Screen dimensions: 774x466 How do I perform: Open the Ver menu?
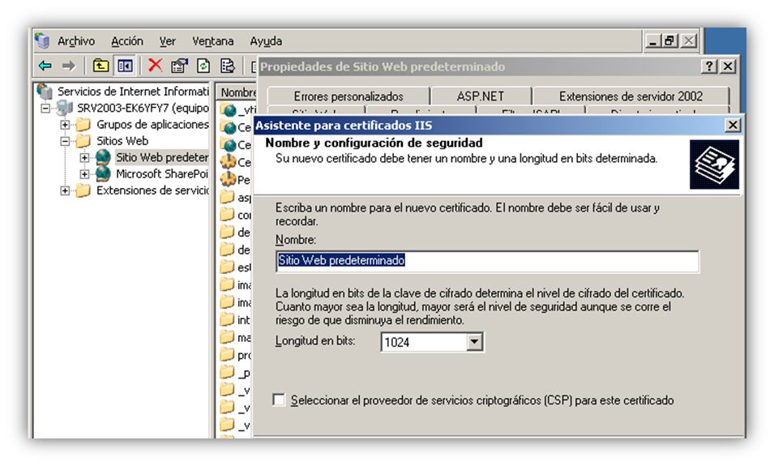click(167, 41)
